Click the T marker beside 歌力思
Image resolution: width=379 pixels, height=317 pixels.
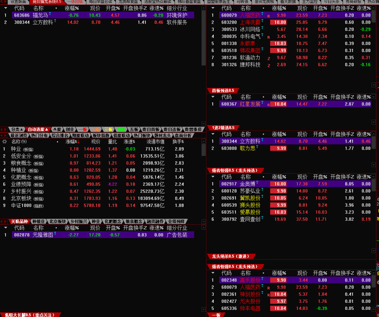tap(257, 146)
